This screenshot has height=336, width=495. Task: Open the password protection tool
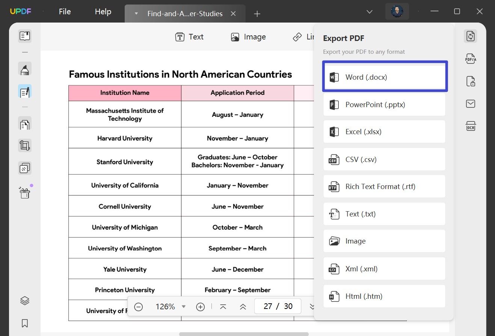(x=470, y=81)
